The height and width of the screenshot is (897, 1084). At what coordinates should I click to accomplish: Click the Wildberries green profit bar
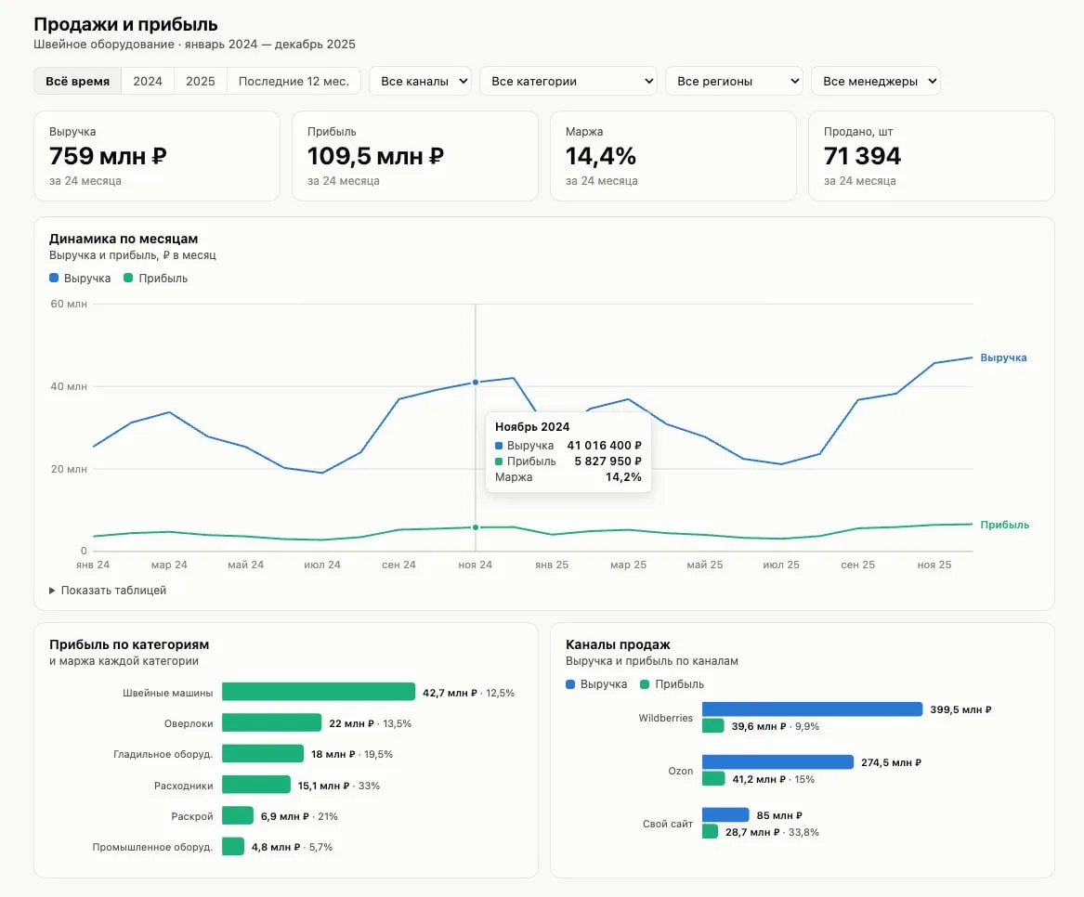point(713,725)
